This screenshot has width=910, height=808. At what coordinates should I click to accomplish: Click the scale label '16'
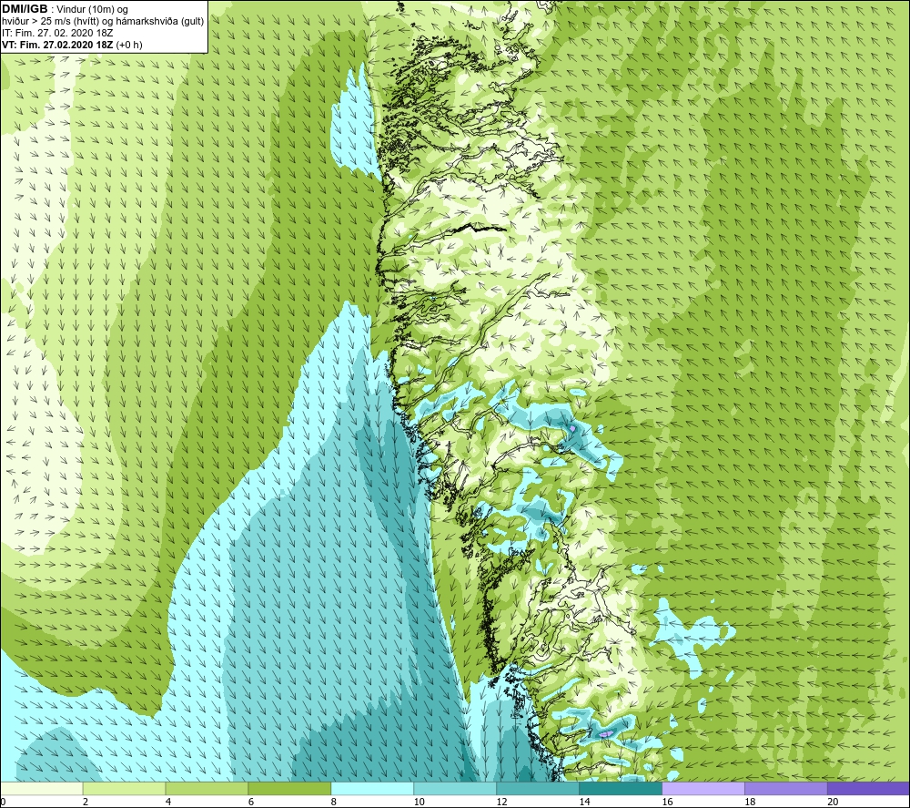pyautogui.click(x=667, y=802)
